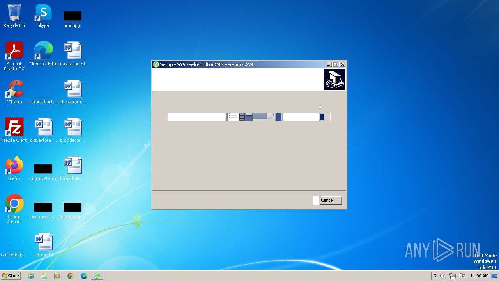The width and height of the screenshot is (499, 281).
Task: Select the Recycle Bin desktop icon
Action: (14, 16)
